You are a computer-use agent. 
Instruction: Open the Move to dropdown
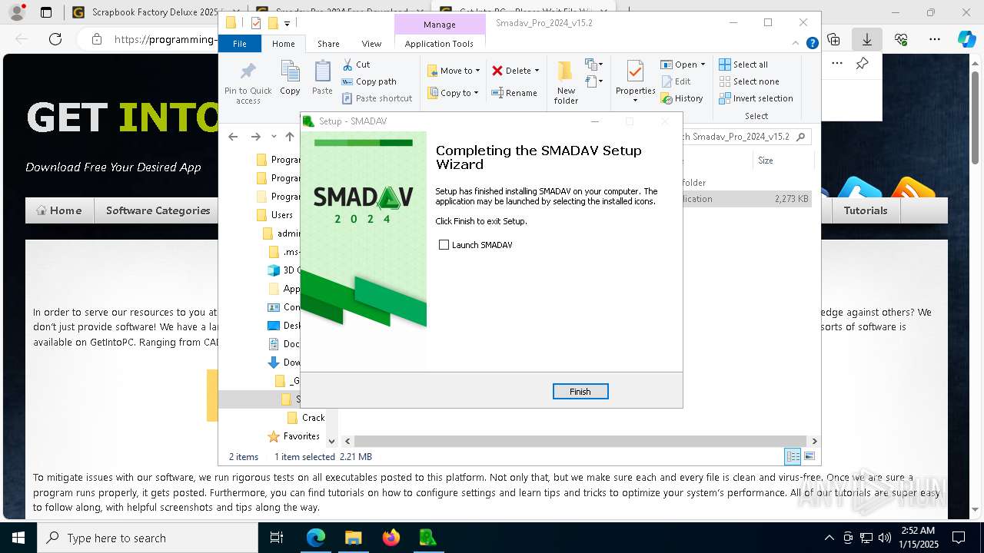pos(454,71)
